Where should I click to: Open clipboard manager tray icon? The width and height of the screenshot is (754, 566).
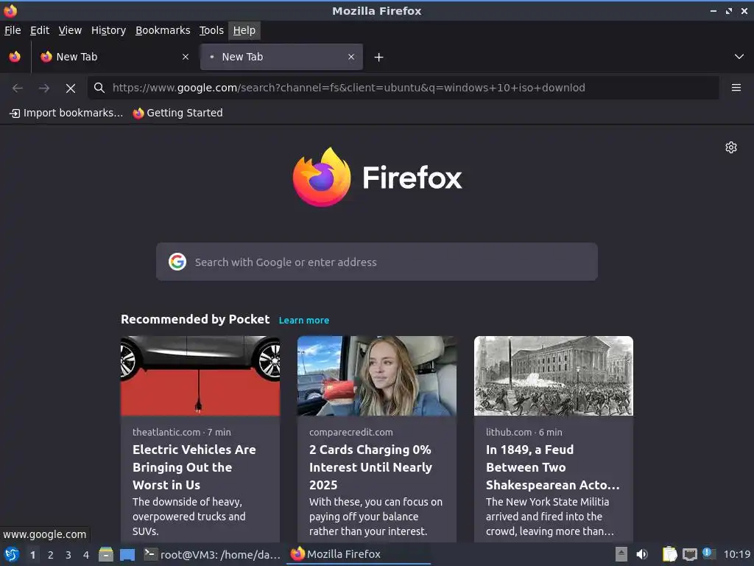[669, 554]
